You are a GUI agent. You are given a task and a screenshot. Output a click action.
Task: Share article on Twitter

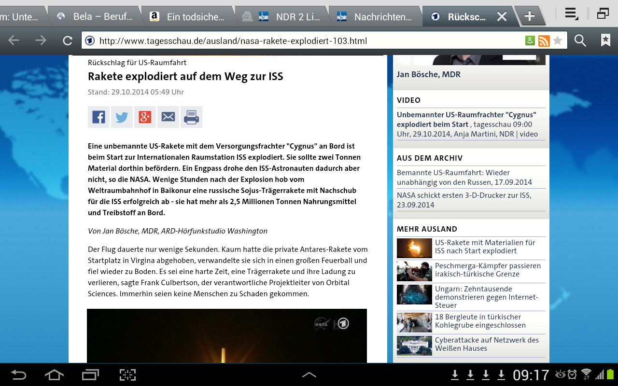(122, 117)
